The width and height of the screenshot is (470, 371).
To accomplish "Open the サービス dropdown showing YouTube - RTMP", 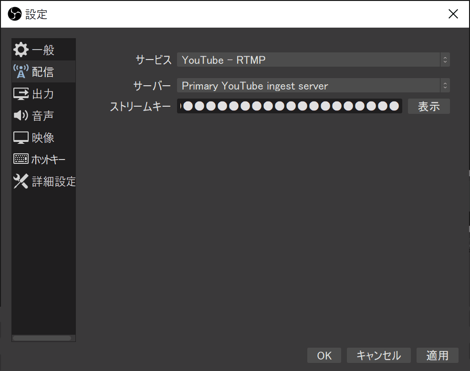I will [x=313, y=60].
